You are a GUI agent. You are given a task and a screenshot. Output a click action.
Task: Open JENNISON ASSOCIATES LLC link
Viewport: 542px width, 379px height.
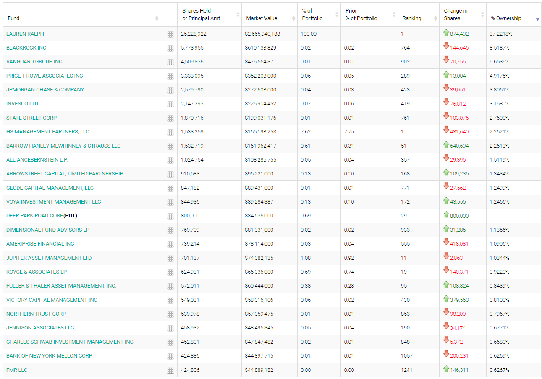40,327
